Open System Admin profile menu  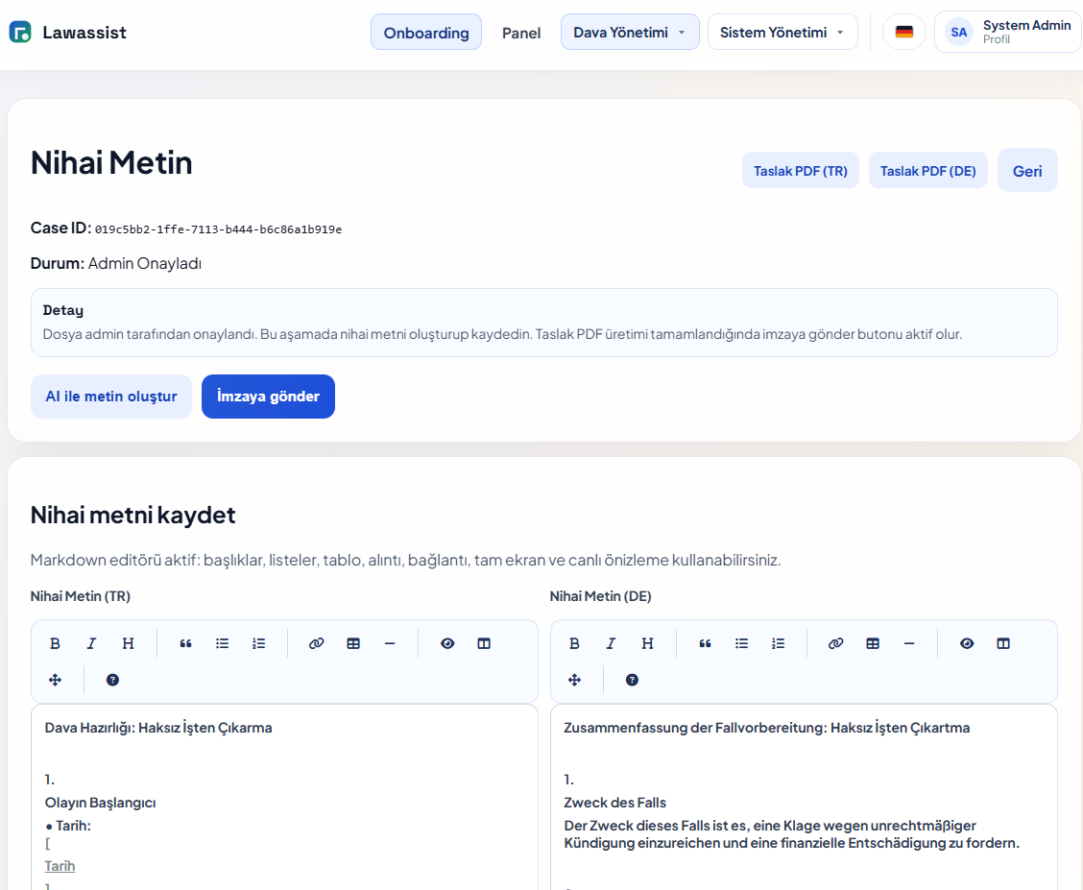click(x=1007, y=32)
